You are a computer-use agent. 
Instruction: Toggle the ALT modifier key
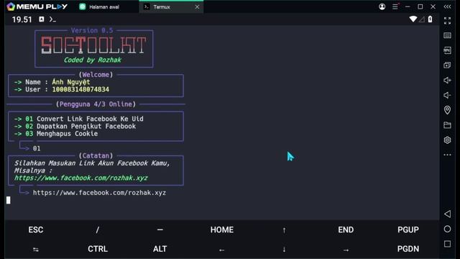pos(160,249)
